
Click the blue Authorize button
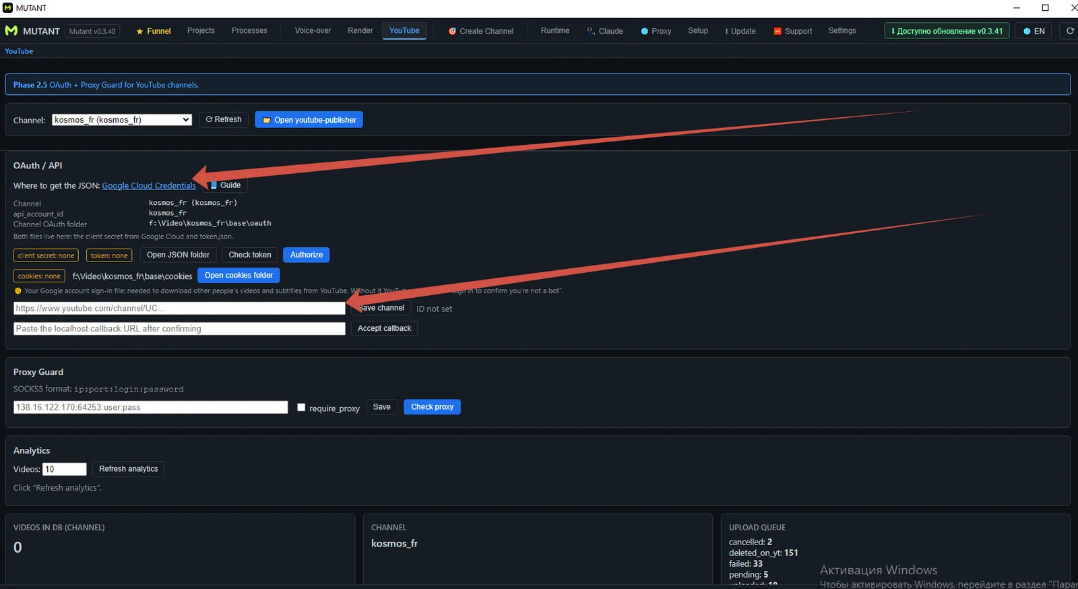[x=307, y=255]
